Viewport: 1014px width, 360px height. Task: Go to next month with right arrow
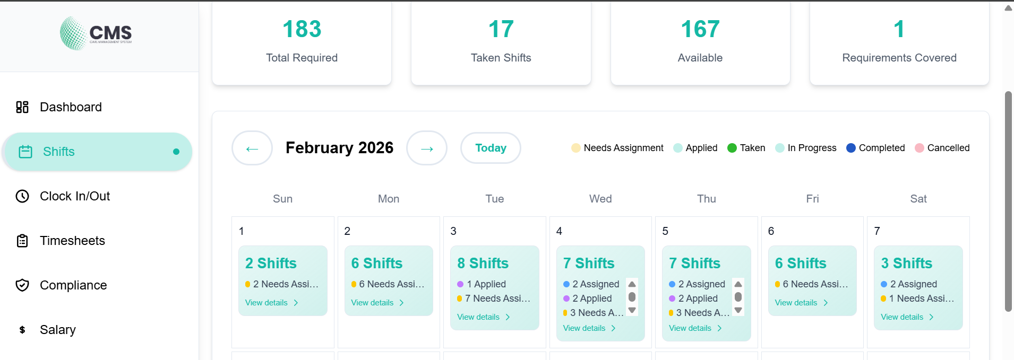pyautogui.click(x=427, y=148)
